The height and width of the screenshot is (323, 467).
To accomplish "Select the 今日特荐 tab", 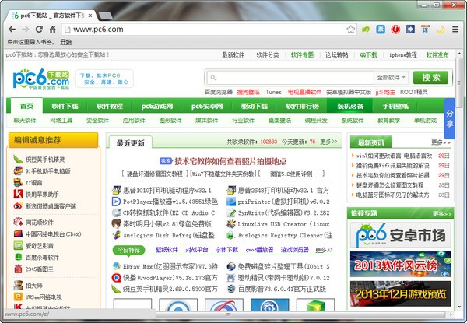I will [128, 250].
